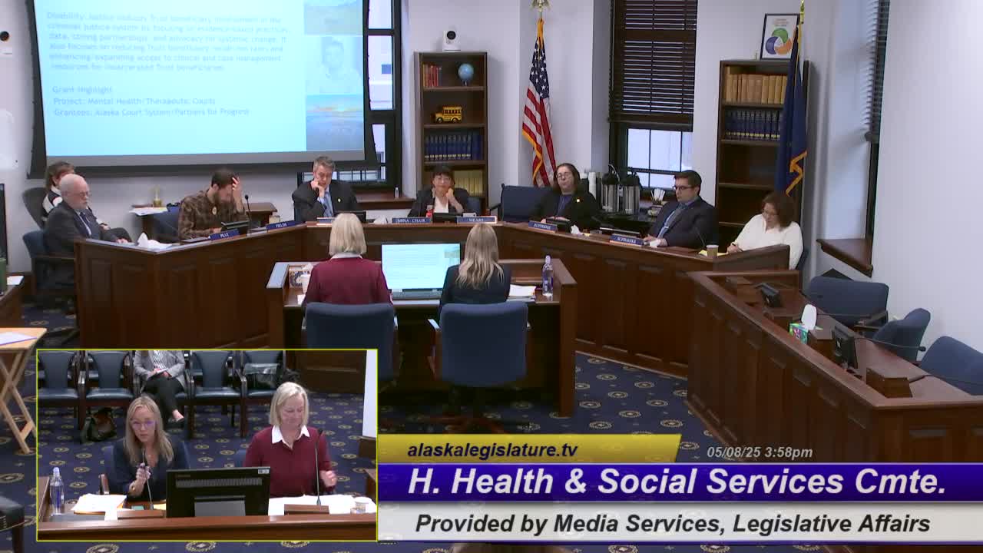Image resolution: width=983 pixels, height=553 pixels.
Task: Click the Grant Highlight heading on the projected slide
Action: [x=82, y=90]
